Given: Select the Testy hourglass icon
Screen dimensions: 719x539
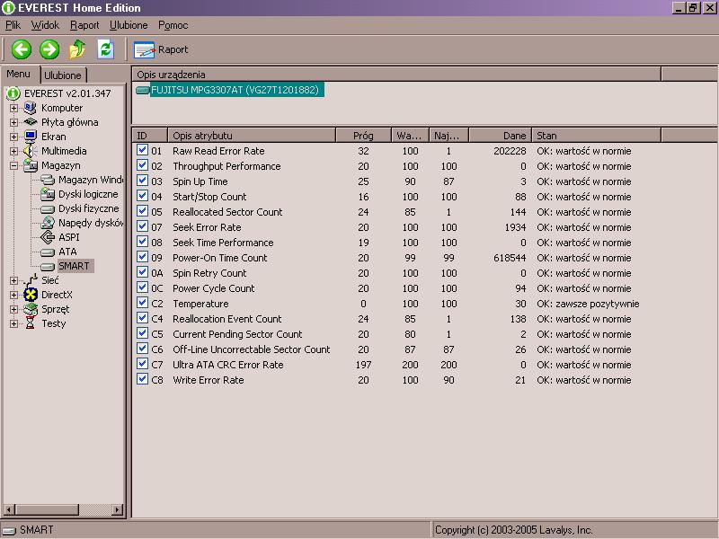Looking at the screenshot, I should tap(31, 323).
